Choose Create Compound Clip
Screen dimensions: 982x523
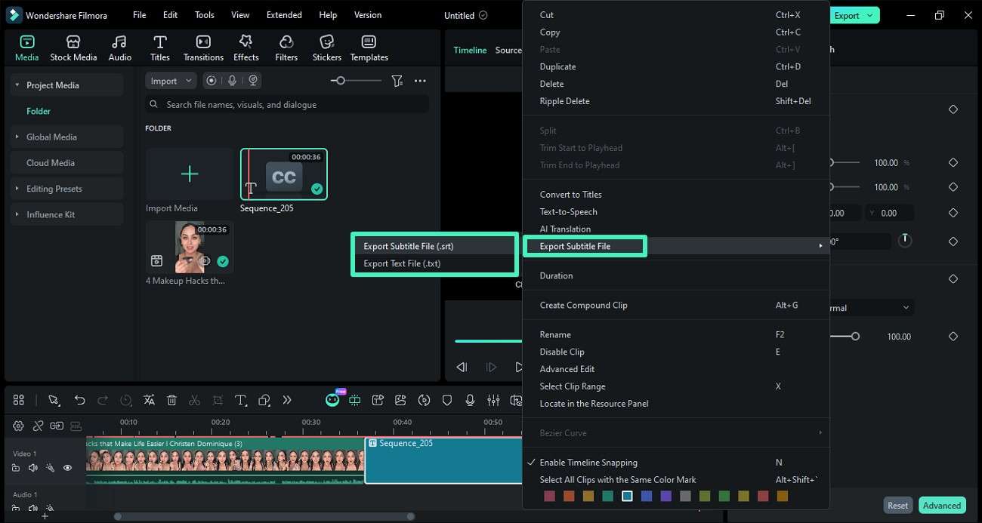pos(583,305)
